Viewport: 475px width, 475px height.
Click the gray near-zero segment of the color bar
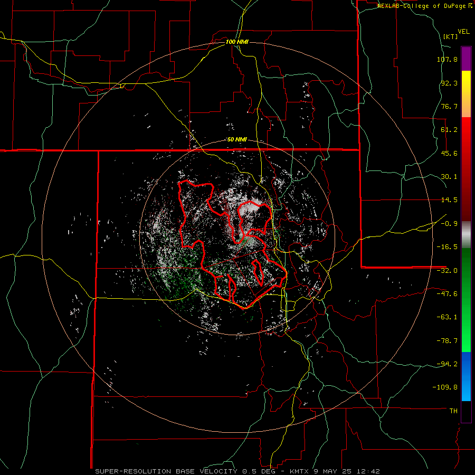pyautogui.click(x=466, y=235)
